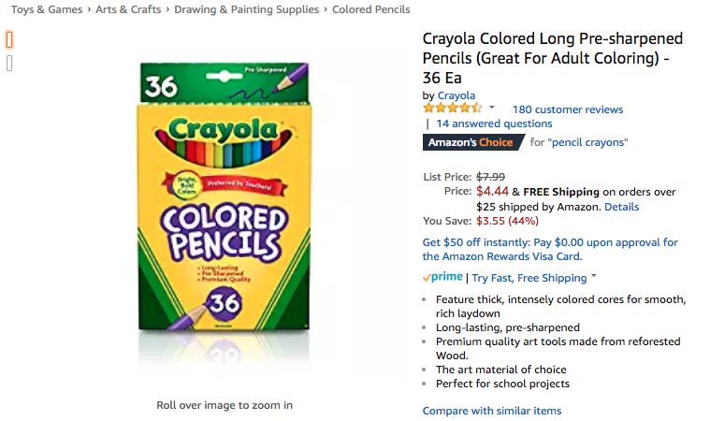Click the Prime logo
Image resolution: width=710 pixels, height=421 pixels.
(442, 278)
